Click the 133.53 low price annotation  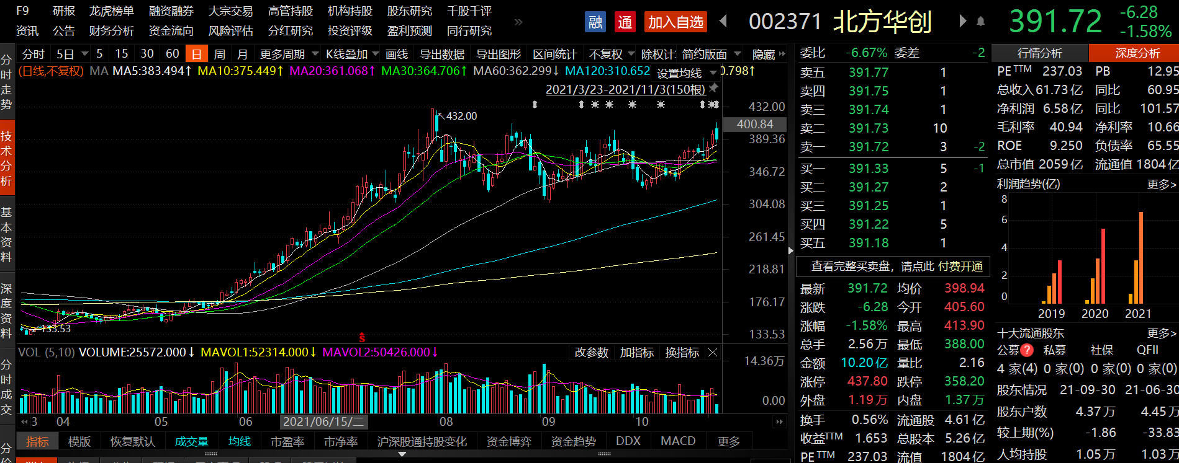(x=55, y=329)
